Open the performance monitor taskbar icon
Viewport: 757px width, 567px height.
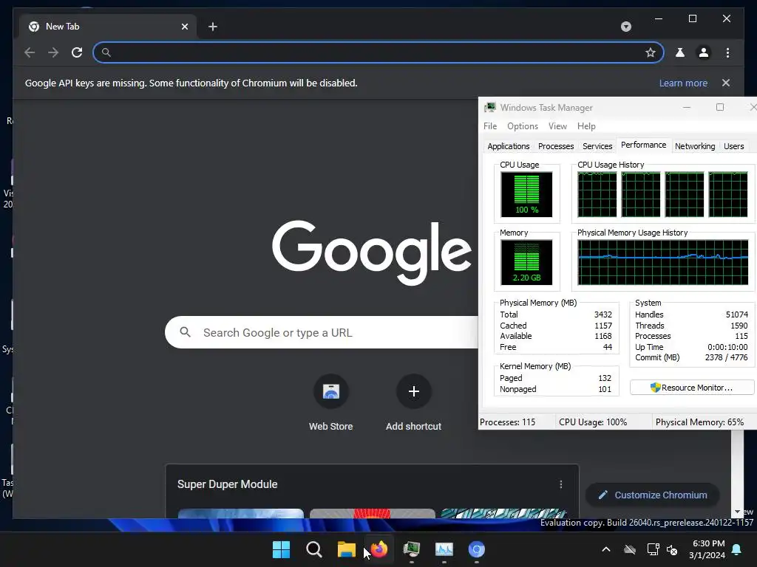click(444, 549)
